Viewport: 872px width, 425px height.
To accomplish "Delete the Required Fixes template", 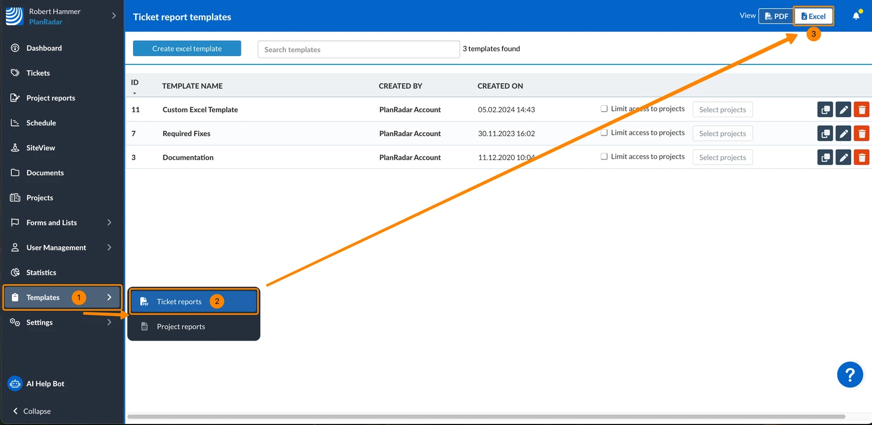I will 862,133.
